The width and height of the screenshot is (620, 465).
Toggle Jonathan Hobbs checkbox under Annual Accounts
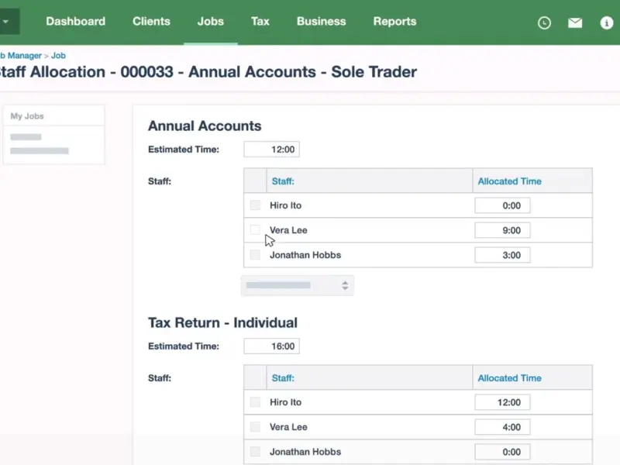click(x=255, y=255)
